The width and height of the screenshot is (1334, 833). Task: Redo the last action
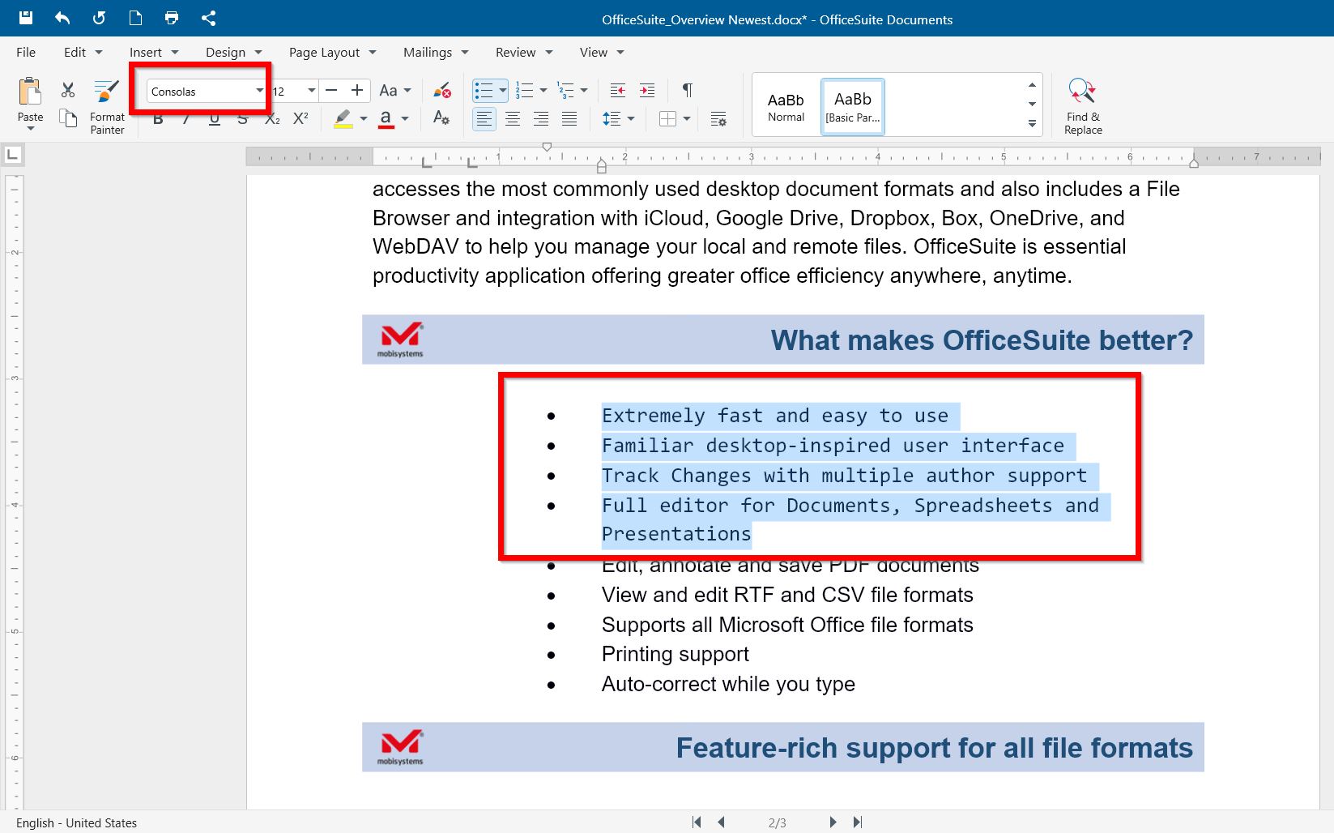(99, 18)
